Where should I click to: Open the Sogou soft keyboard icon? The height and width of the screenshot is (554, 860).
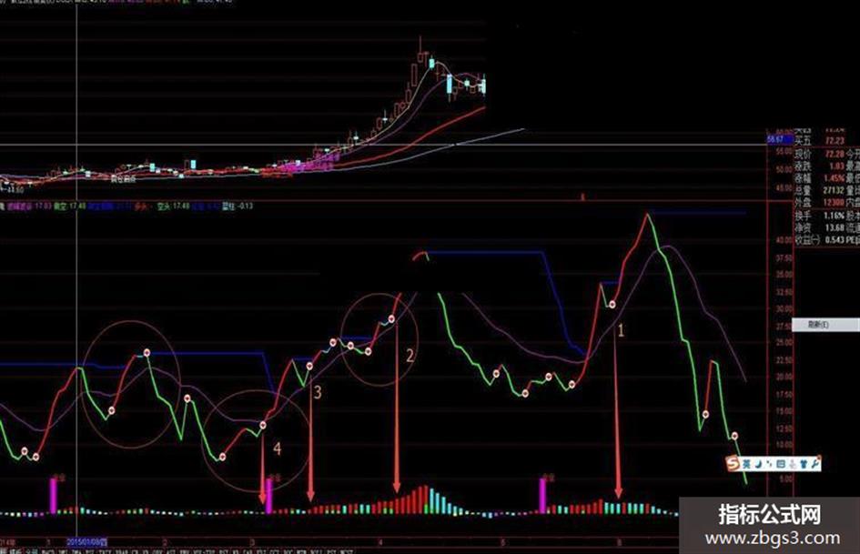coord(781,464)
